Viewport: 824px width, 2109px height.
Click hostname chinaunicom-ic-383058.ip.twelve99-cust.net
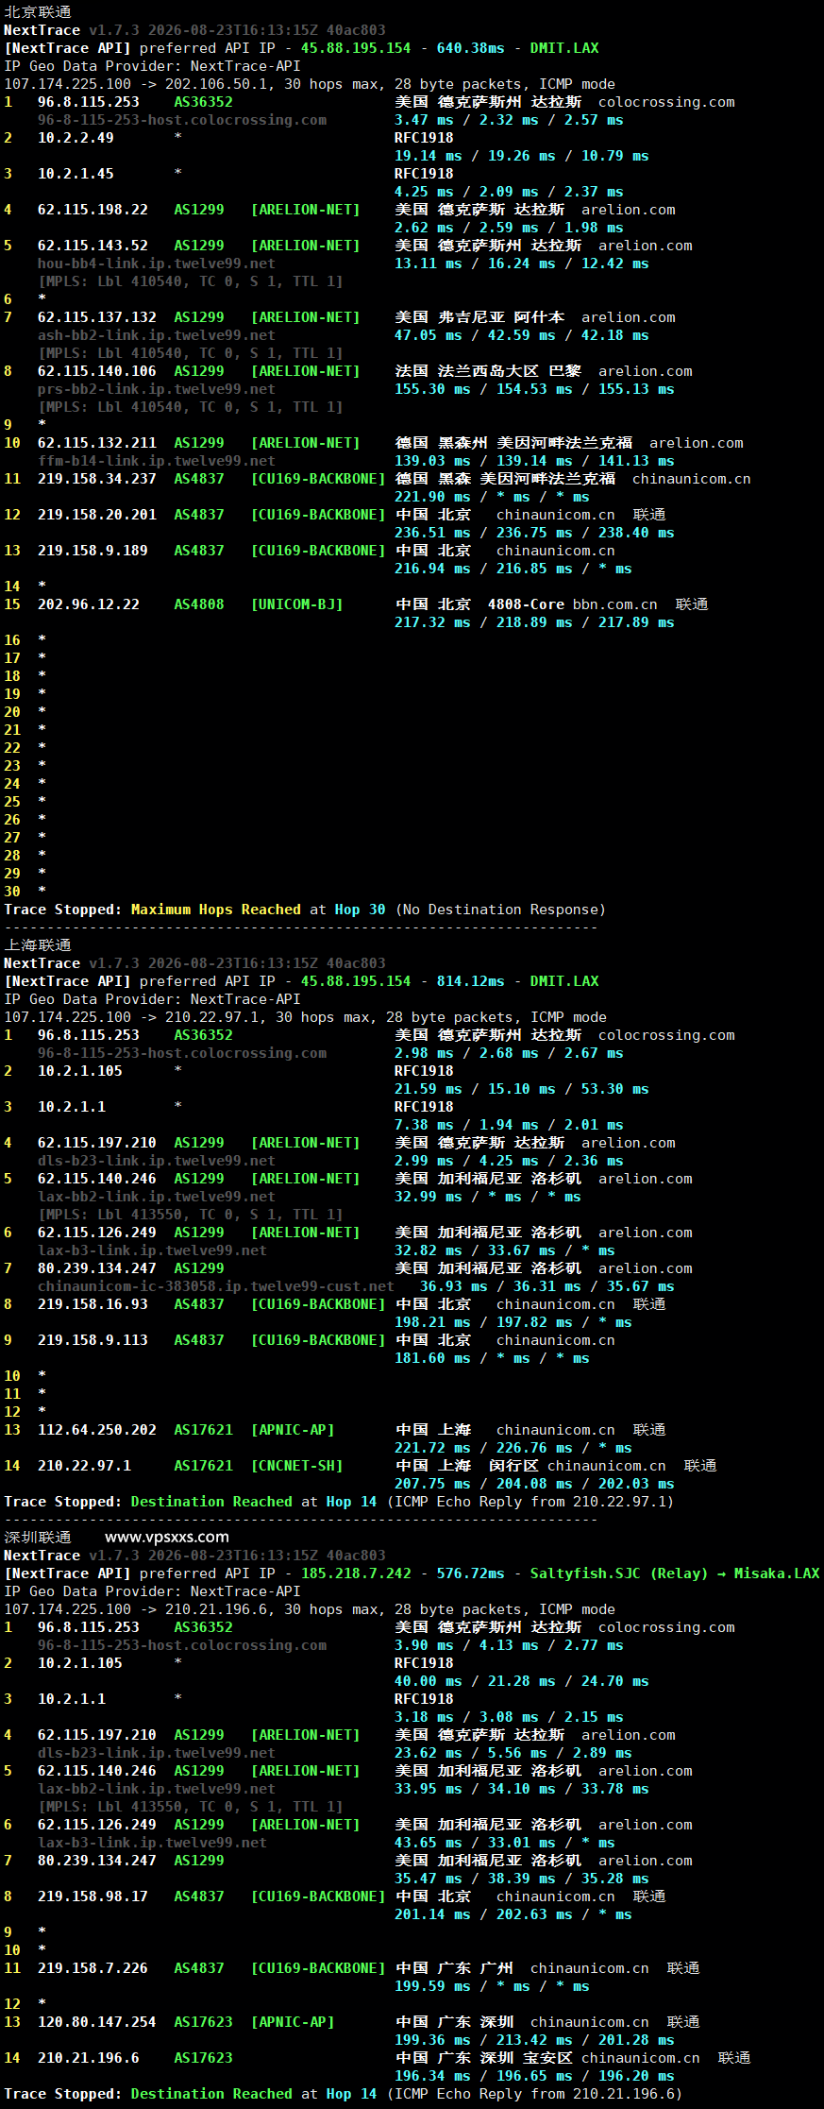tap(216, 1286)
